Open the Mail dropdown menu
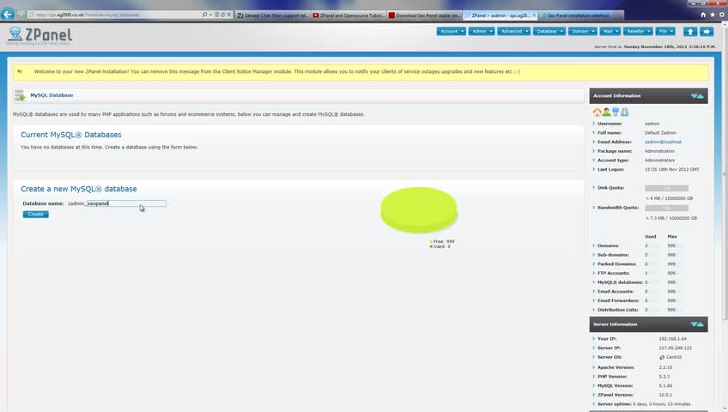 [610, 31]
